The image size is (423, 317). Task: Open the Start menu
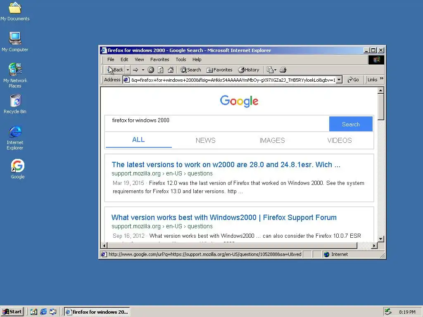[12, 312]
